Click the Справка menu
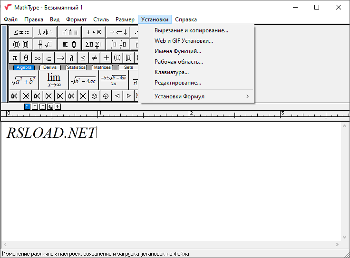Viewport: 350px width, 258px height. [185, 19]
